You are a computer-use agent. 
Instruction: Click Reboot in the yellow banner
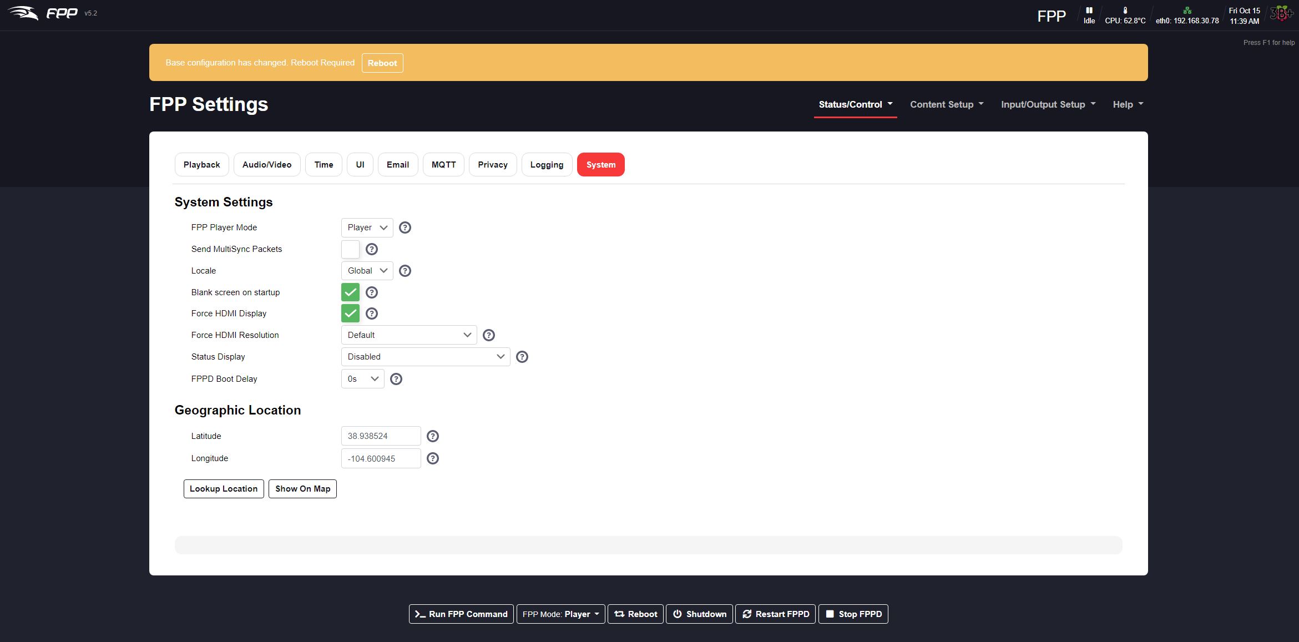(382, 63)
